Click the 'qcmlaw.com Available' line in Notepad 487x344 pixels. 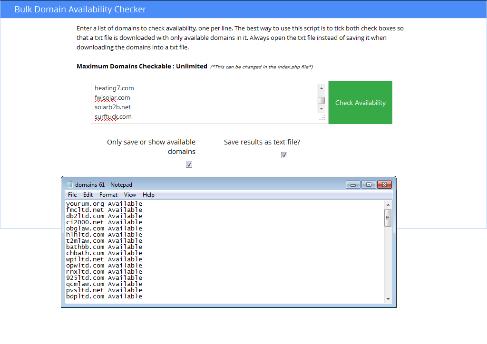tap(104, 284)
